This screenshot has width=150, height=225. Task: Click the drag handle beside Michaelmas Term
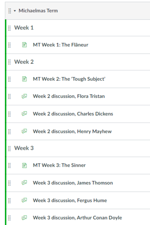pyautogui.click(x=10, y=11)
